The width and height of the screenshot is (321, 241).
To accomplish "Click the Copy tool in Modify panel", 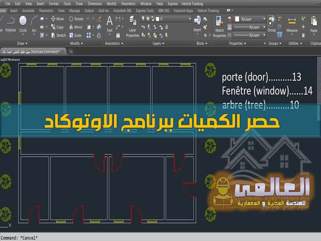I will (x=58, y=27).
